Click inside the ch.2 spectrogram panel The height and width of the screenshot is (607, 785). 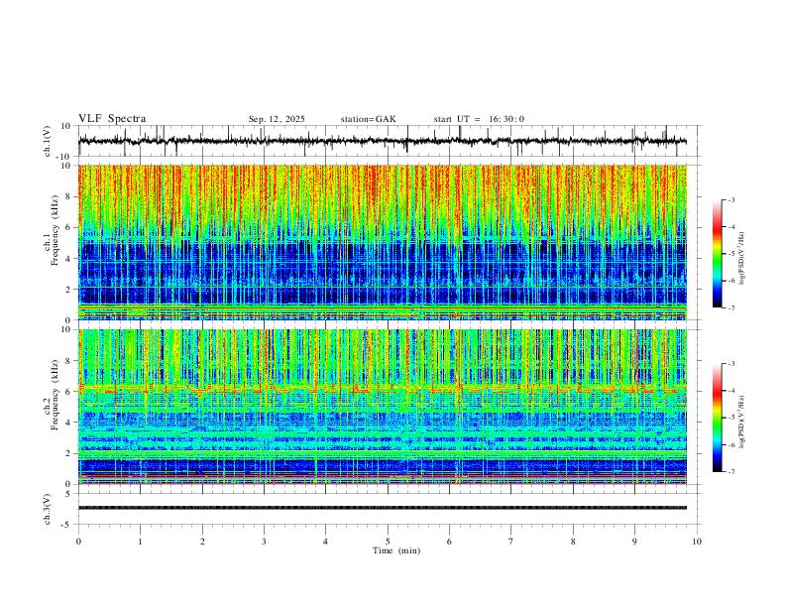pyautogui.click(x=383, y=407)
